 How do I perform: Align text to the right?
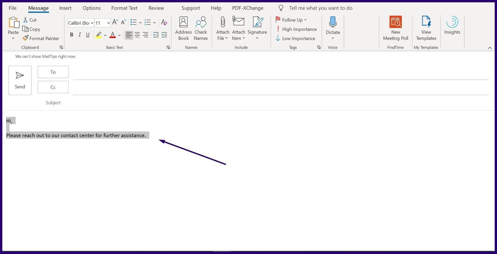coord(145,35)
